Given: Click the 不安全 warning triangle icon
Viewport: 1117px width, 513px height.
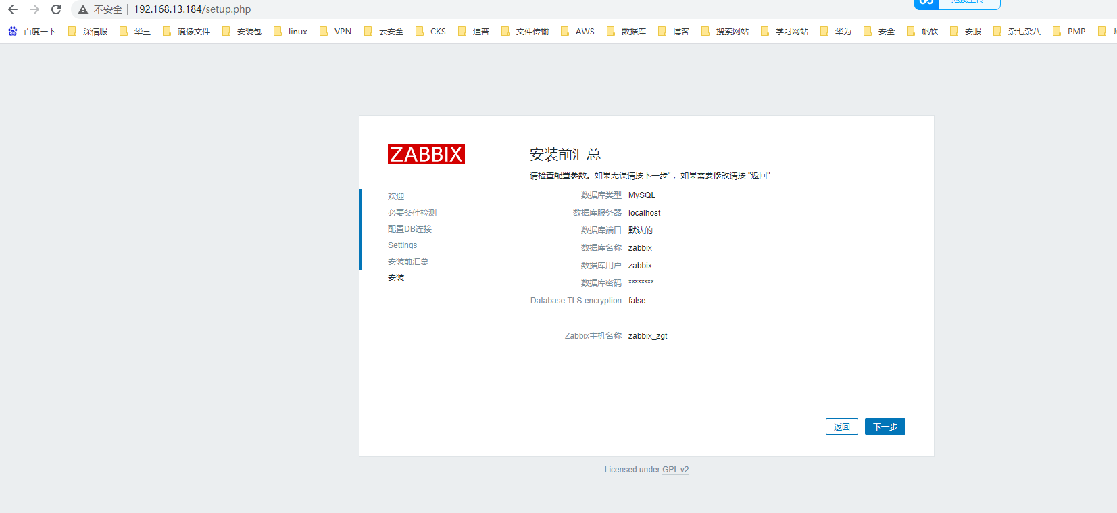Looking at the screenshot, I should click(x=83, y=9).
